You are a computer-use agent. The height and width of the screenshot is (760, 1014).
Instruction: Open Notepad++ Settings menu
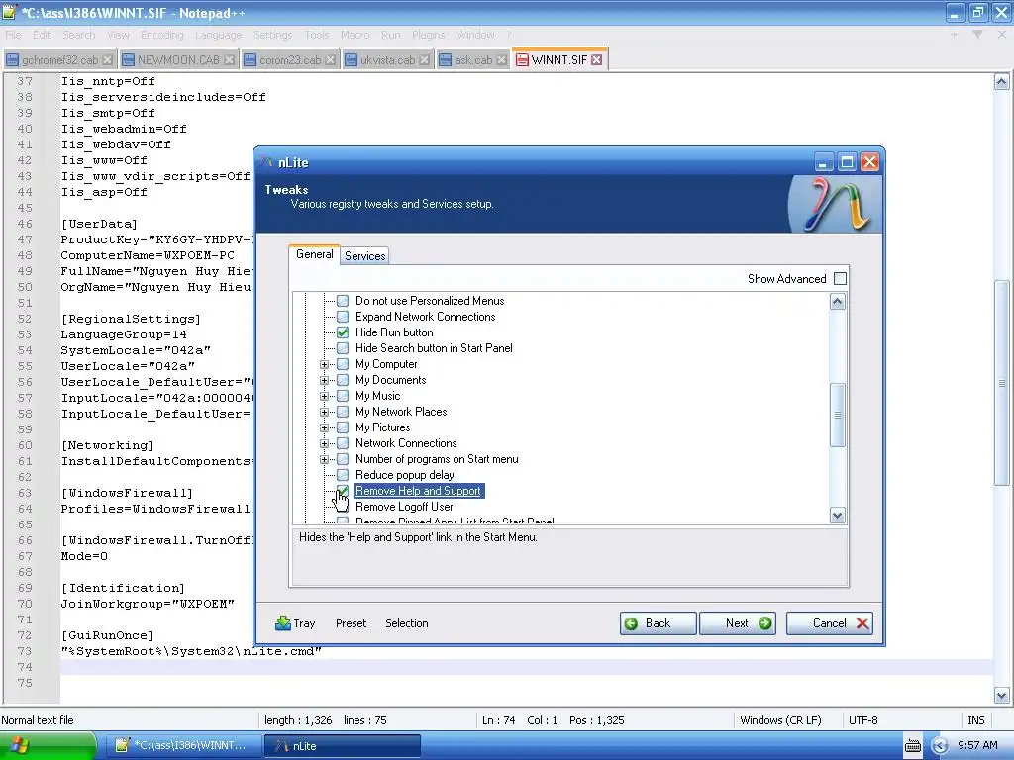273,35
